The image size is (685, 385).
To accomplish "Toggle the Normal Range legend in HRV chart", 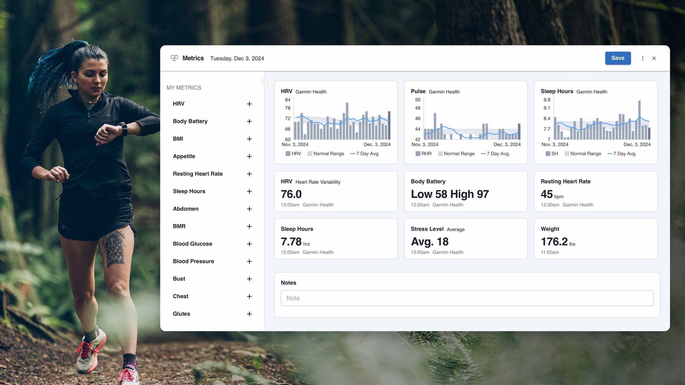I will 326,154.
